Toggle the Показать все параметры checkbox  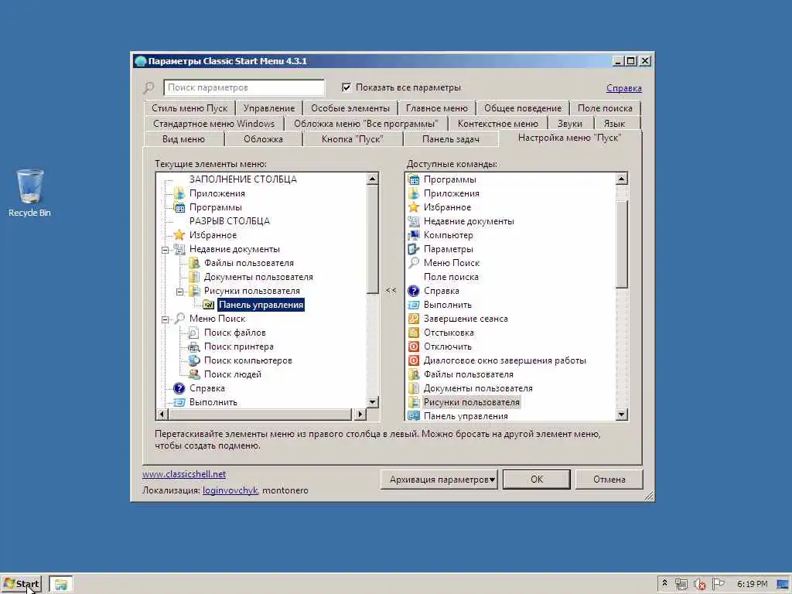[346, 87]
